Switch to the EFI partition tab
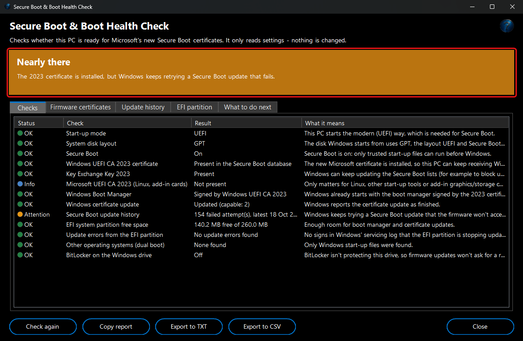The width and height of the screenshot is (523, 341). point(194,107)
